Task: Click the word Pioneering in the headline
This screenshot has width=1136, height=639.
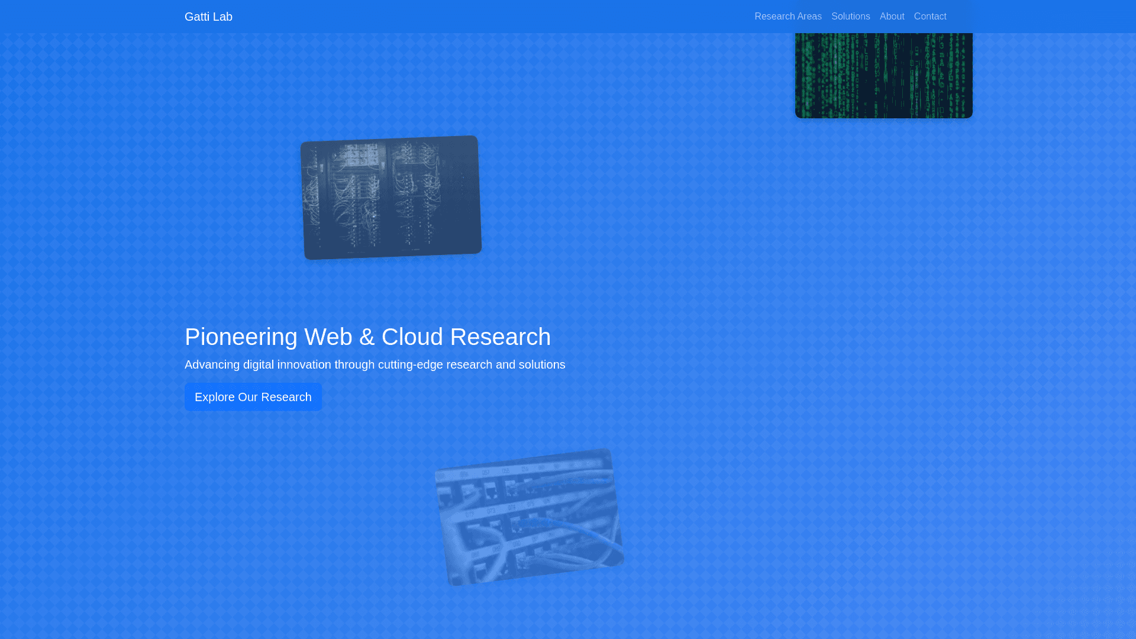Action: click(241, 337)
